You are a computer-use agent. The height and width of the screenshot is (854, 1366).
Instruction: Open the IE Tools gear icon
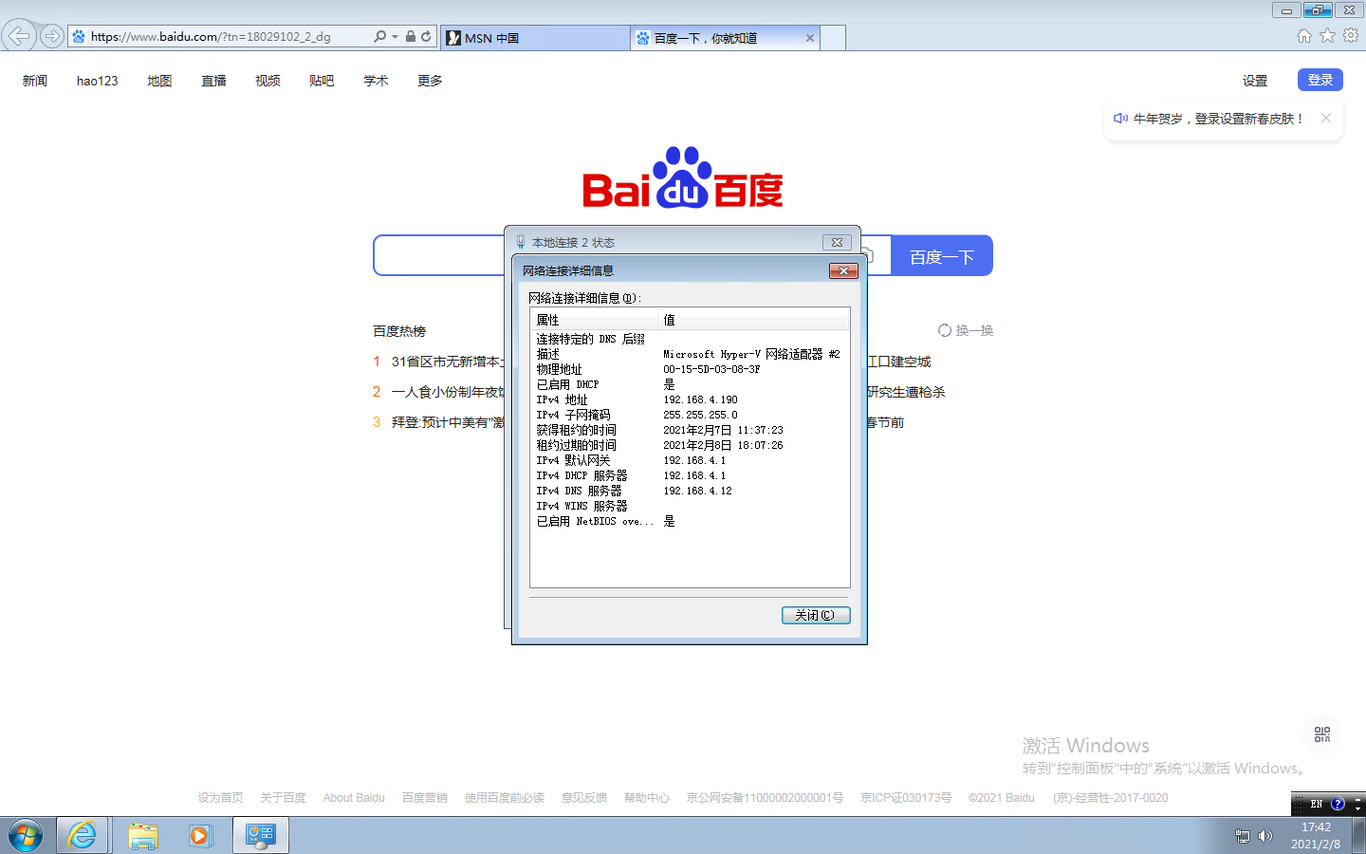coord(1351,36)
